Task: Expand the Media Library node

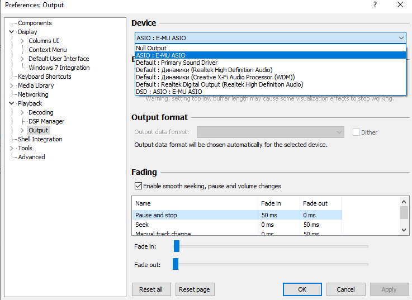Action: coord(12,85)
